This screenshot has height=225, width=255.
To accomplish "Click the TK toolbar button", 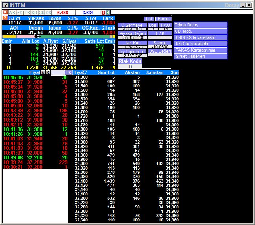I will (x=27, y=13).
